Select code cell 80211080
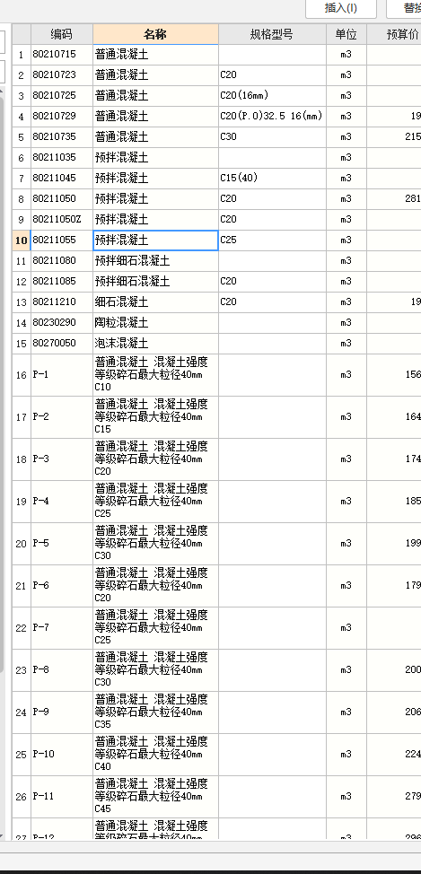The width and height of the screenshot is (421, 874). [61, 261]
